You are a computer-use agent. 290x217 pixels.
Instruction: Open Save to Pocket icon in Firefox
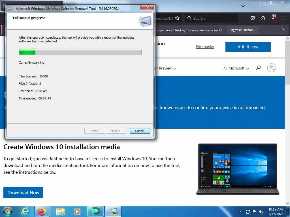tap(252, 18)
